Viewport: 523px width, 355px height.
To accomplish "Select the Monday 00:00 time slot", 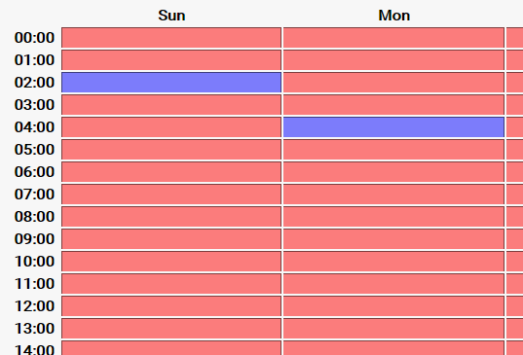I will [393, 38].
